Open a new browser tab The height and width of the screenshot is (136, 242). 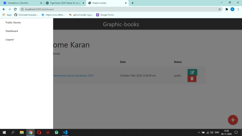pyautogui.click(x=132, y=3)
